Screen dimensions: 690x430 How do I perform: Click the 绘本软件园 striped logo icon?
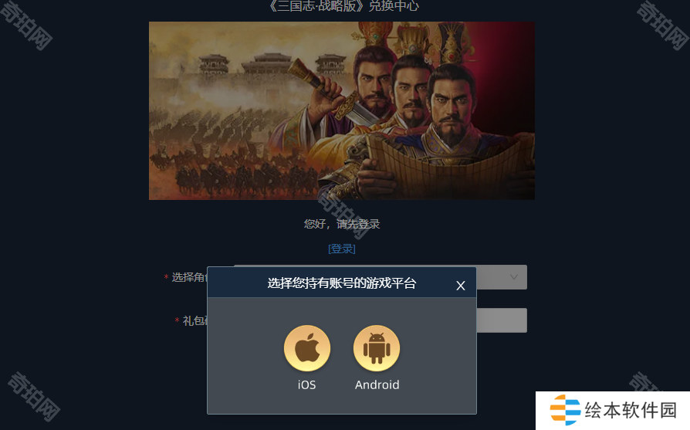(565, 410)
